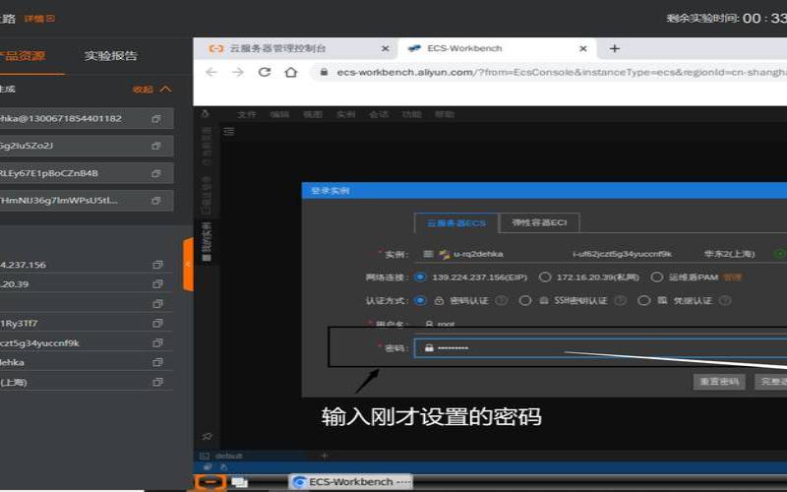Select the 139.224.237.156(EIP) network option
Image resolution: width=787 pixels, height=492 pixels.
click(x=421, y=277)
